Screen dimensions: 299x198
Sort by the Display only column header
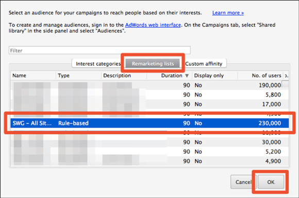215,76
